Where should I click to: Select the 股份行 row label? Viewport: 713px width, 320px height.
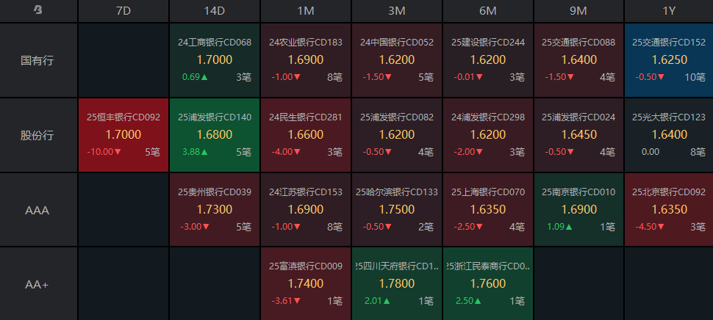pos(38,135)
